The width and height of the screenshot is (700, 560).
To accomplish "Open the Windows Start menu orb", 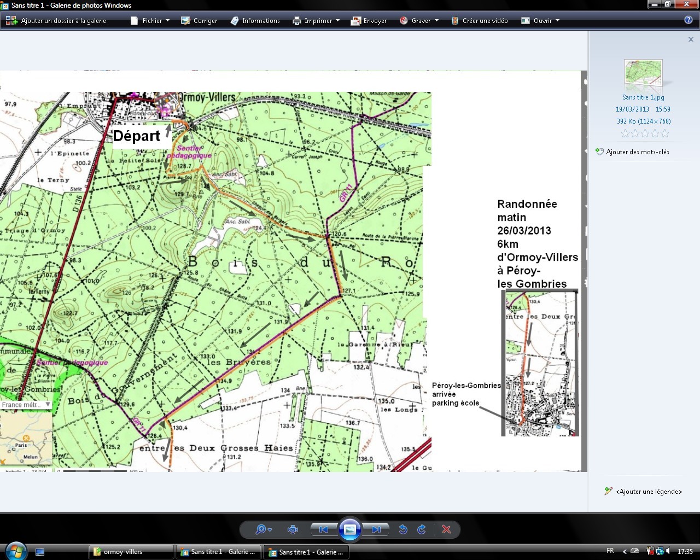I will tap(15, 551).
